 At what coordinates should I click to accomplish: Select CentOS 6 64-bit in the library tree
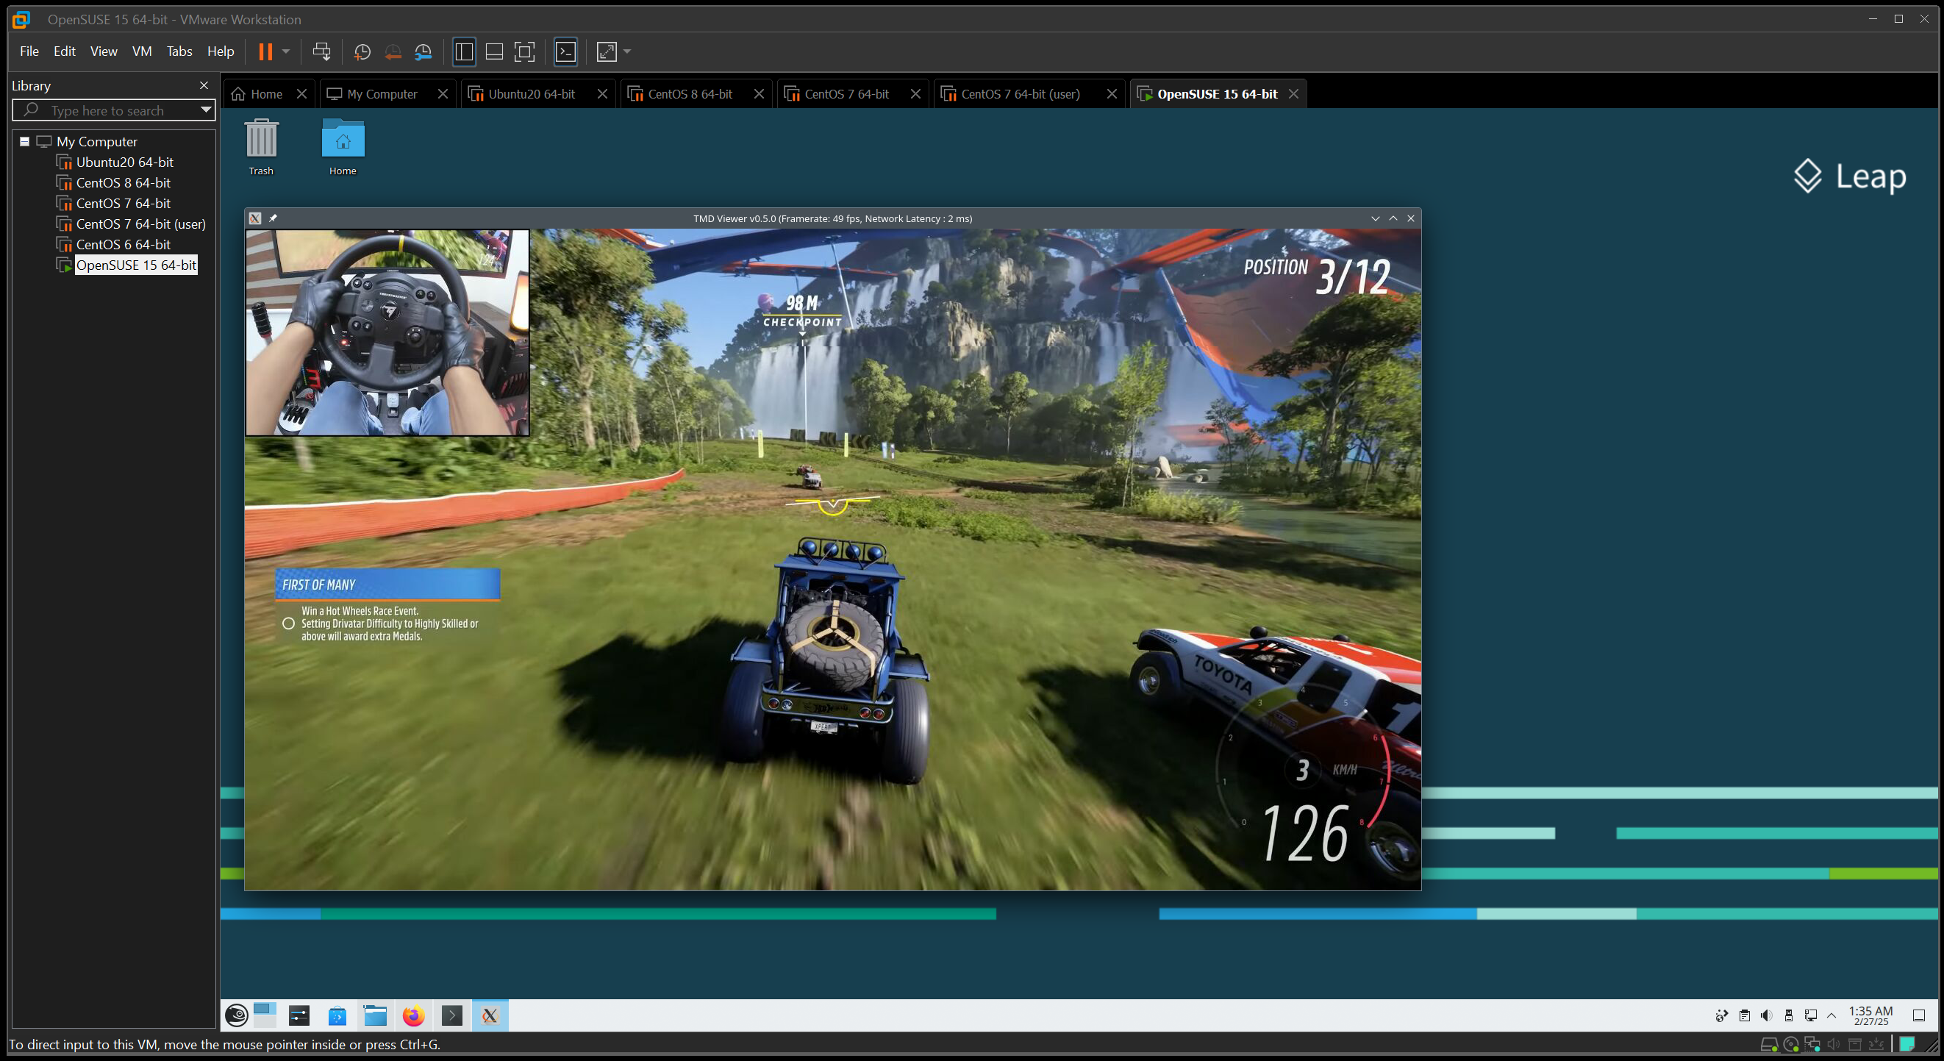point(123,245)
